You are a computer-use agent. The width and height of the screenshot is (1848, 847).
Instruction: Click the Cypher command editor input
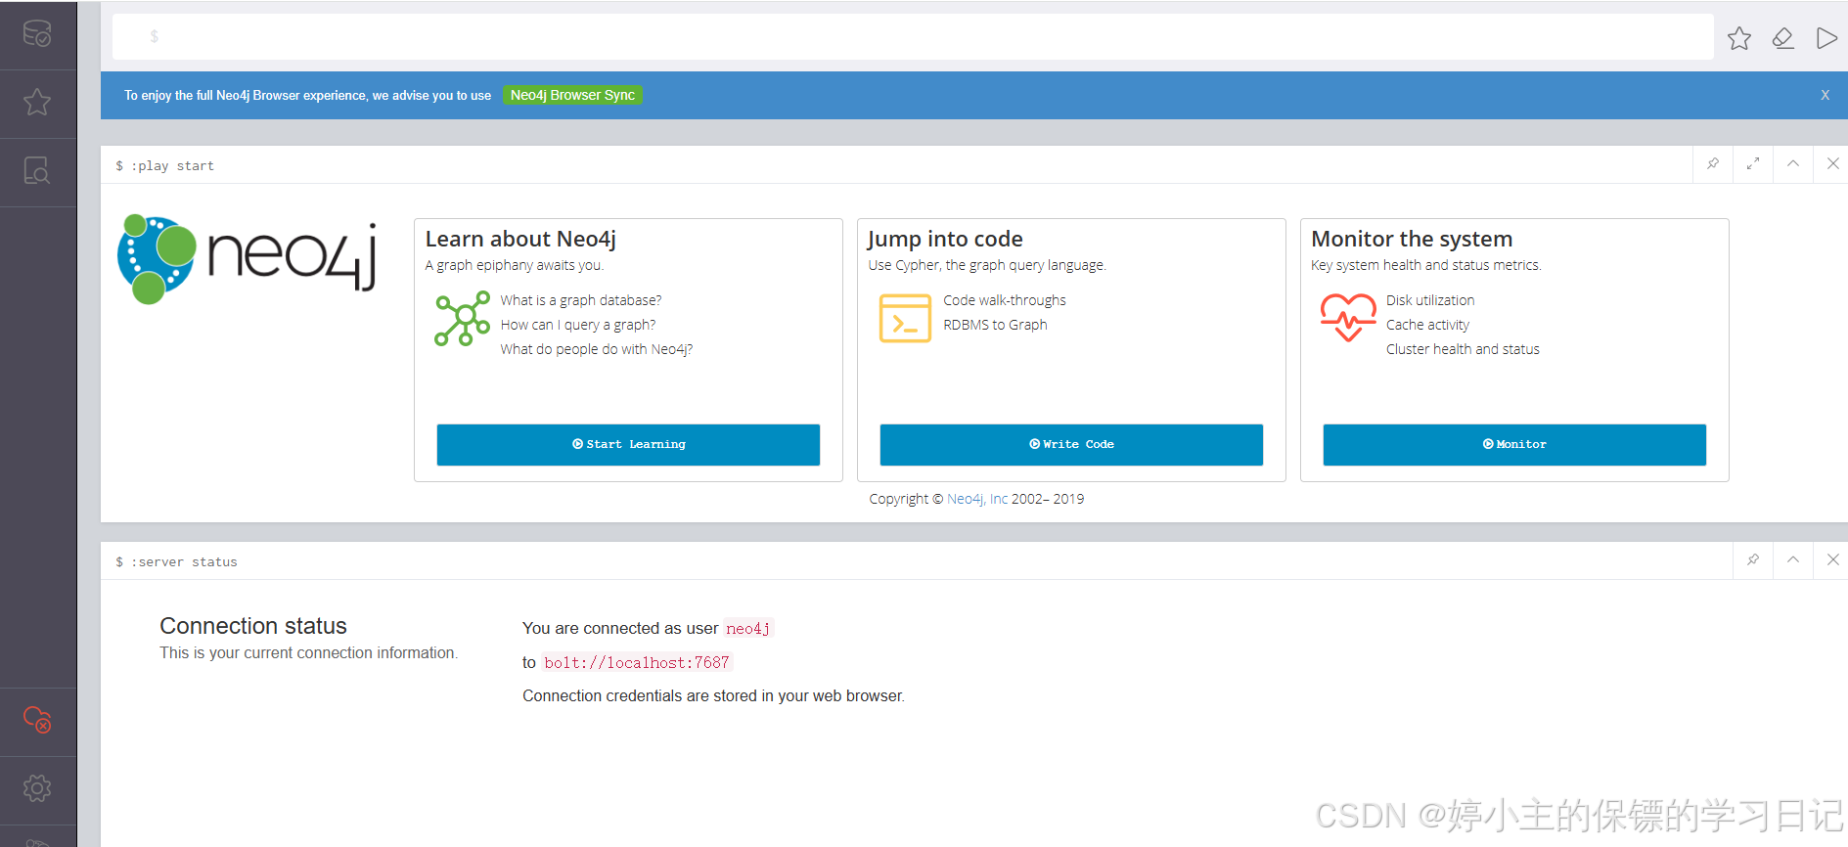913,36
